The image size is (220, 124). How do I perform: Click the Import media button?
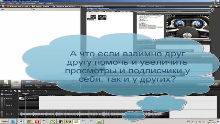click(x=41, y=6)
